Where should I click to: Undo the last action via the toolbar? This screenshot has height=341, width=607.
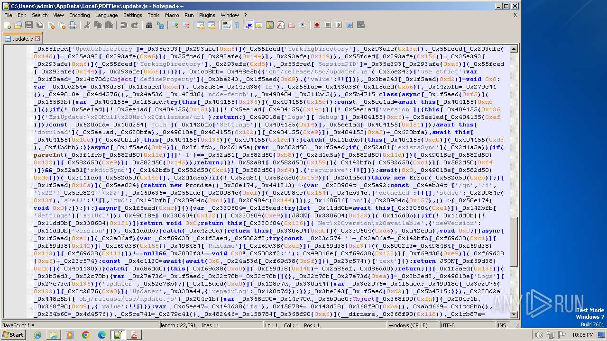(x=123, y=25)
